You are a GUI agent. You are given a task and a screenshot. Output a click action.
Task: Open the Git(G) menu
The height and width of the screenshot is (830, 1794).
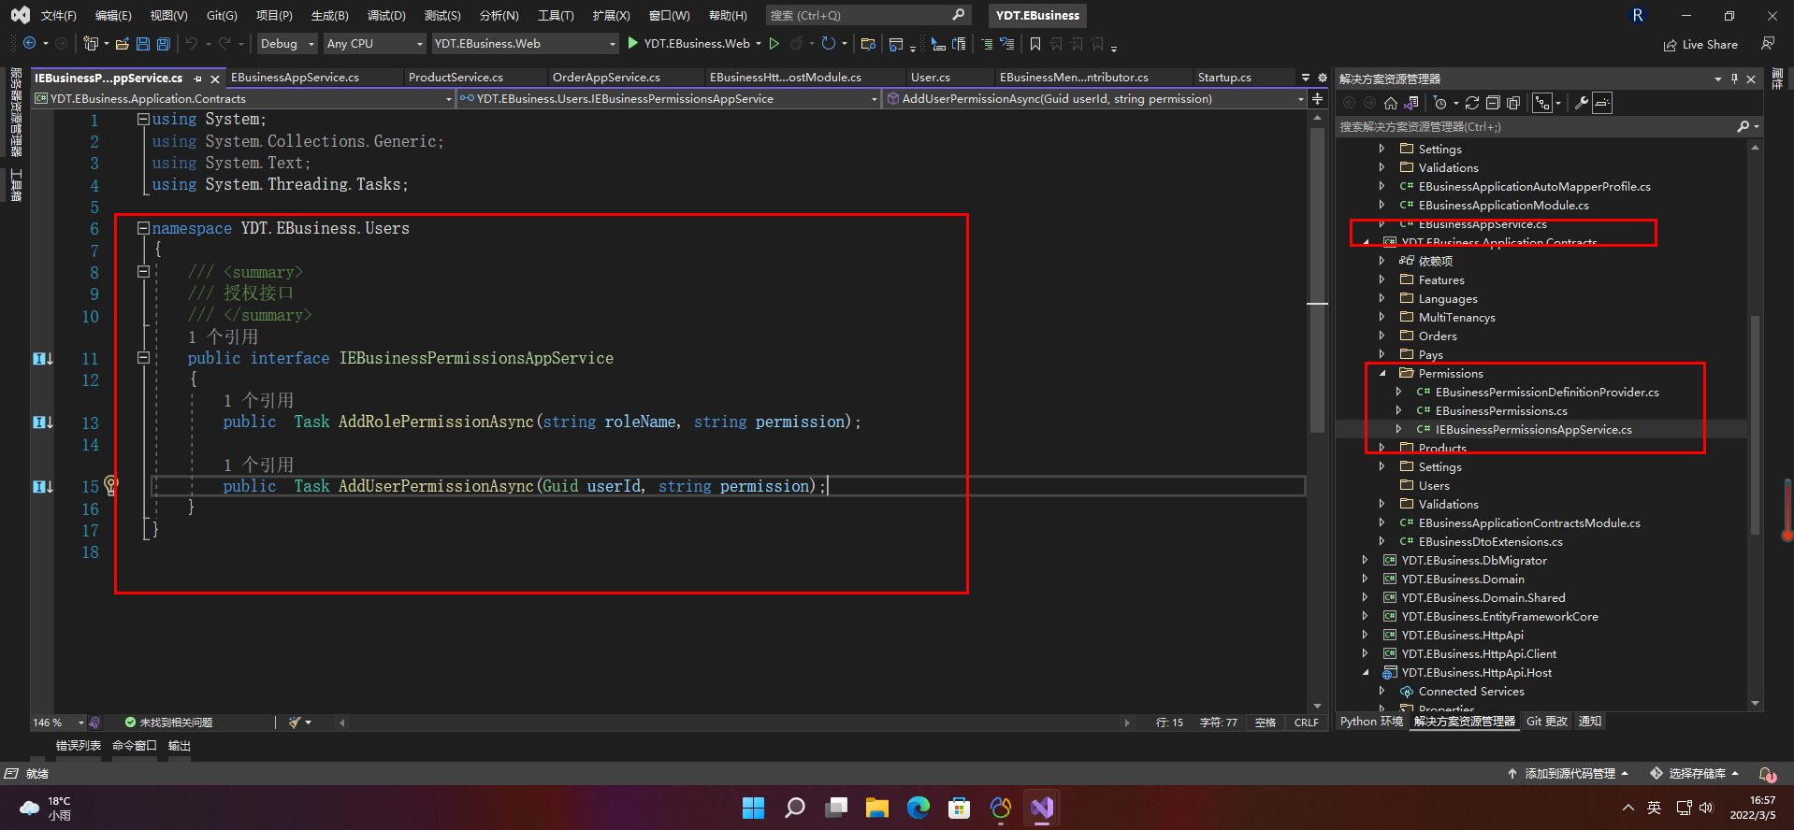(222, 15)
